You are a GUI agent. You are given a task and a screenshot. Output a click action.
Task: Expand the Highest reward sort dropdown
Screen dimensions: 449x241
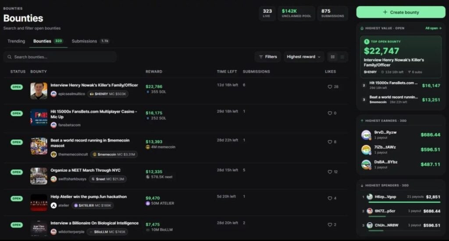303,57
